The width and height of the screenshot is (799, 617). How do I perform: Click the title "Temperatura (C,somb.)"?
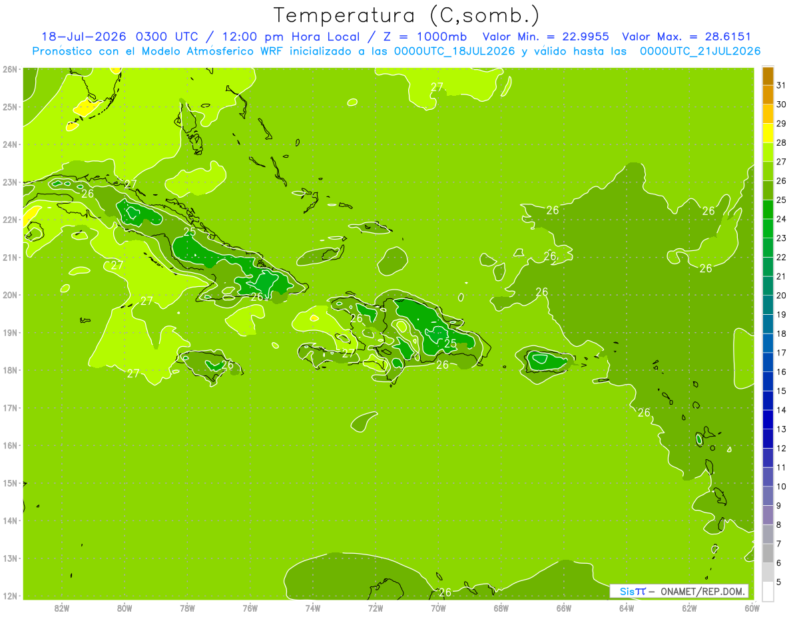click(x=407, y=15)
